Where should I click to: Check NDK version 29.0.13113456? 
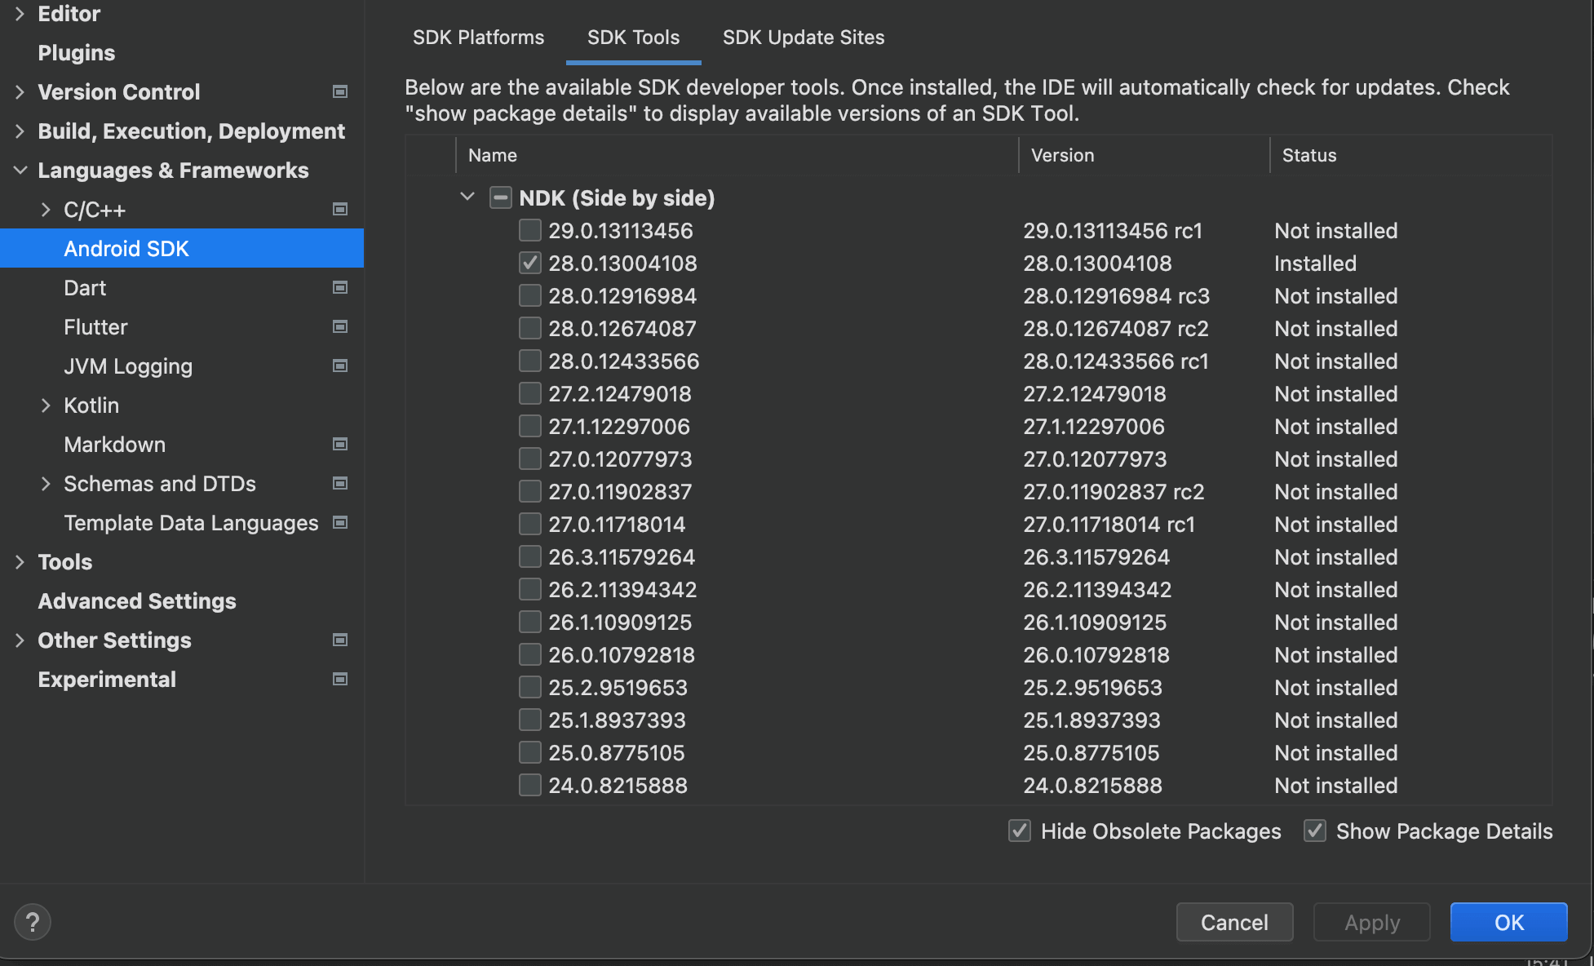tap(530, 230)
